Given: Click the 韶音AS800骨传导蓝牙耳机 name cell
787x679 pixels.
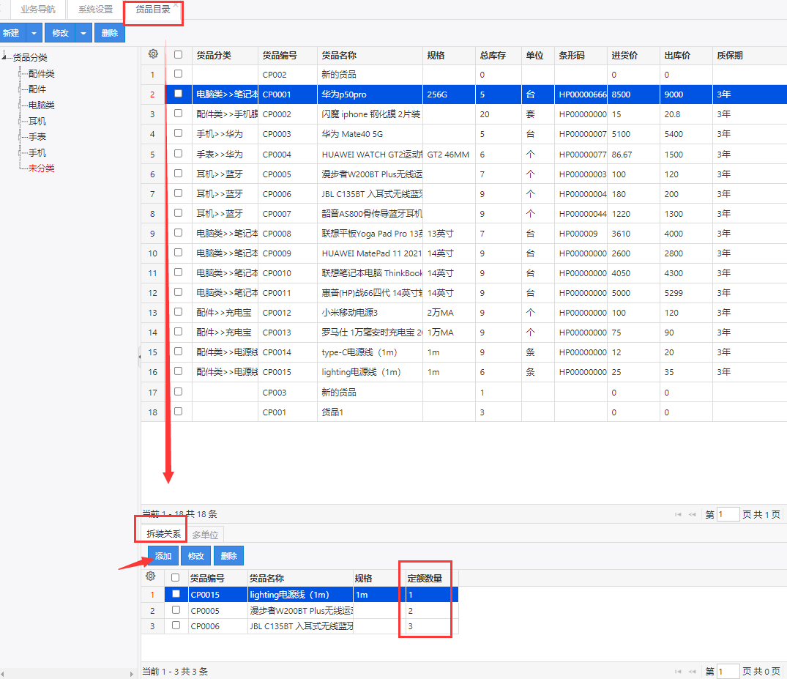Looking at the screenshot, I should coord(371,213).
